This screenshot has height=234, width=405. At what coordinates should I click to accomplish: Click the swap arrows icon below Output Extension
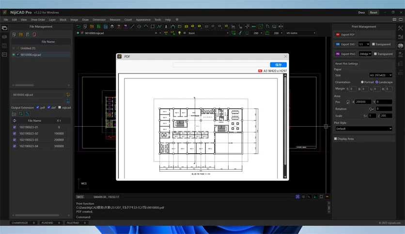tap(21, 114)
